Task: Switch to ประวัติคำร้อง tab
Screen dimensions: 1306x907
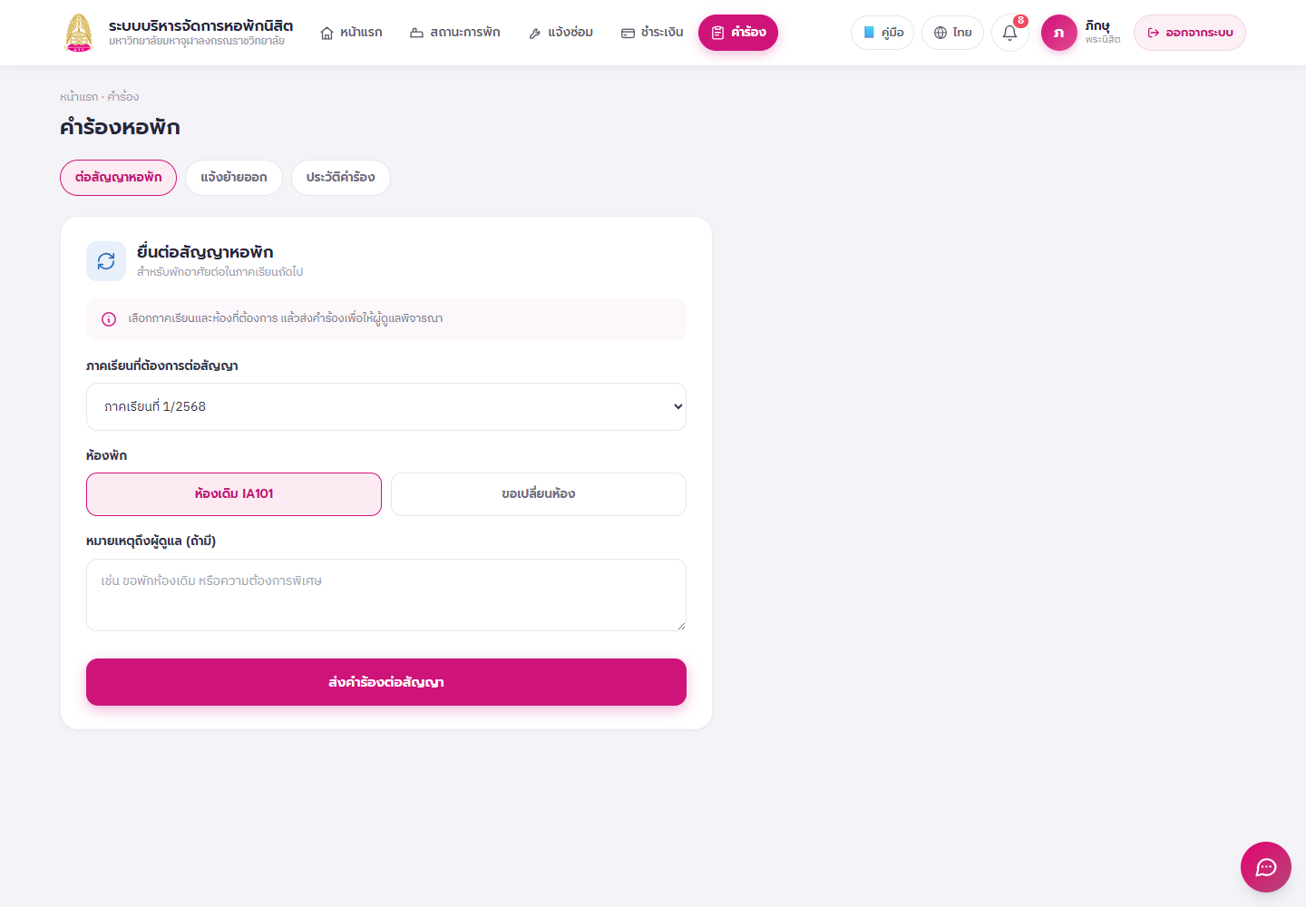Action: 341,178
